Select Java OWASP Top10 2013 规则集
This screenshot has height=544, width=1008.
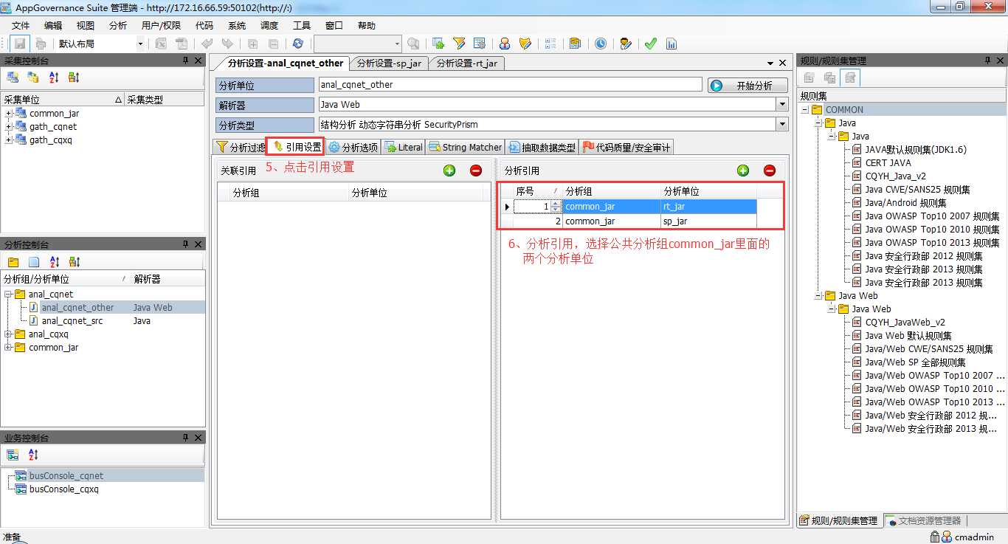coord(933,243)
